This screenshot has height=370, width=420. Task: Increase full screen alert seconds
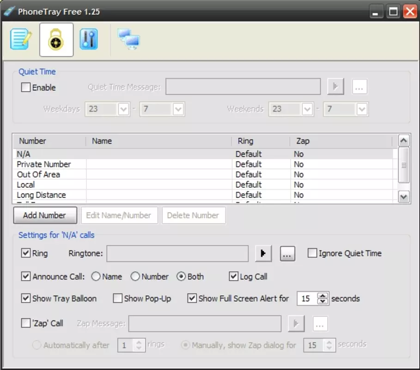323,296
